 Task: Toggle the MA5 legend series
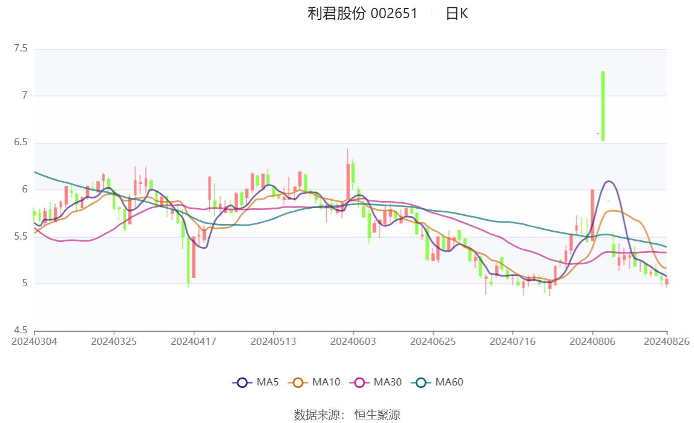coord(255,382)
